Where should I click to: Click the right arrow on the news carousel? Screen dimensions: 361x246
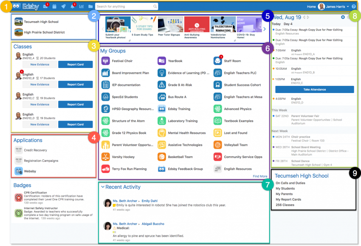click(264, 28)
